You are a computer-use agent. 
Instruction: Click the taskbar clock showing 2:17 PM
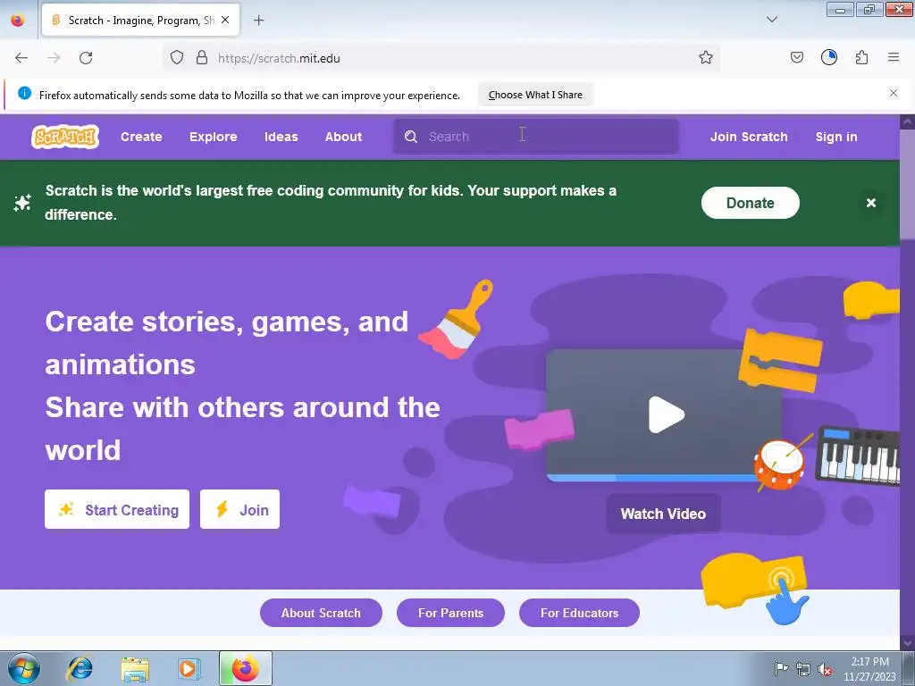pyautogui.click(x=869, y=669)
